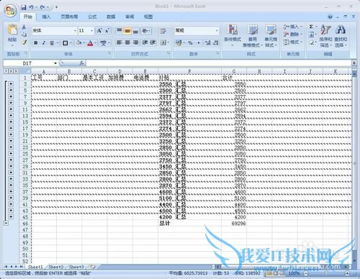Apply top vertical alignment
Screen dimensions: 360x279
(120, 31)
